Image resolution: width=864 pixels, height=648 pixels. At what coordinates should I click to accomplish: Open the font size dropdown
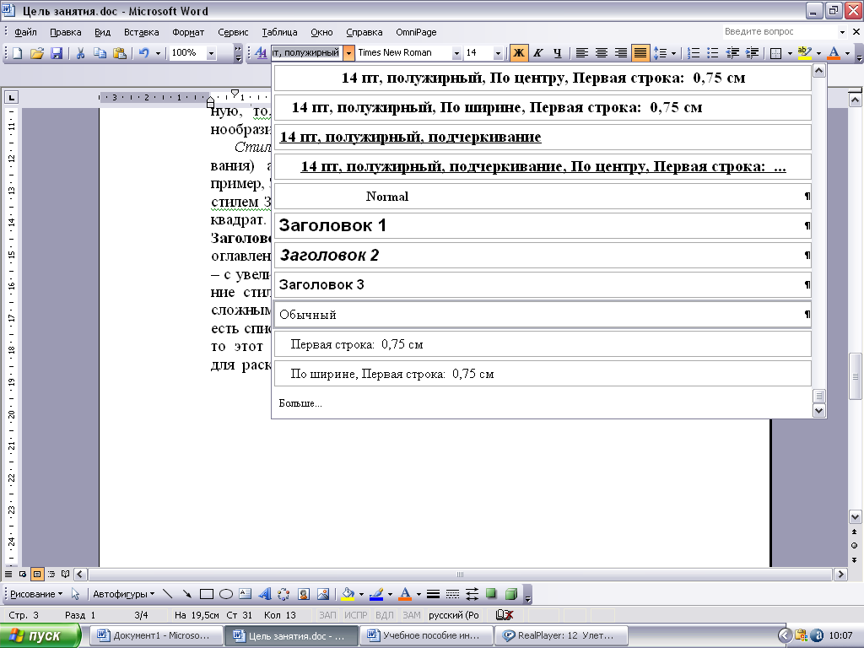tap(498, 53)
